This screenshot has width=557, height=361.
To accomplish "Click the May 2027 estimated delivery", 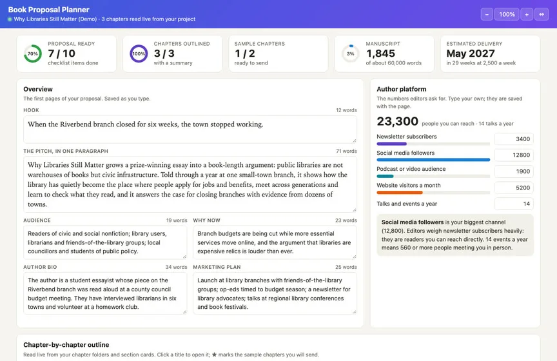I will (x=471, y=54).
